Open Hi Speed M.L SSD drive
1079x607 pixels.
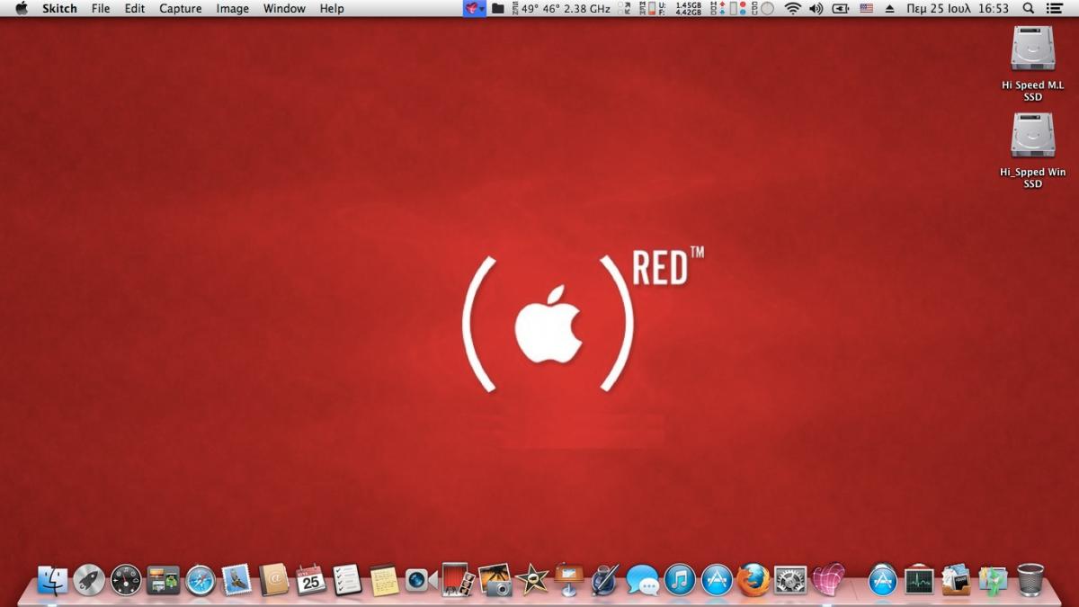1033,63
